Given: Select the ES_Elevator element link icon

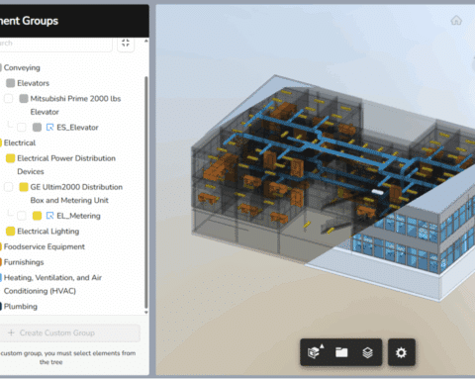Looking at the screenshot, I should coord(49,128).
